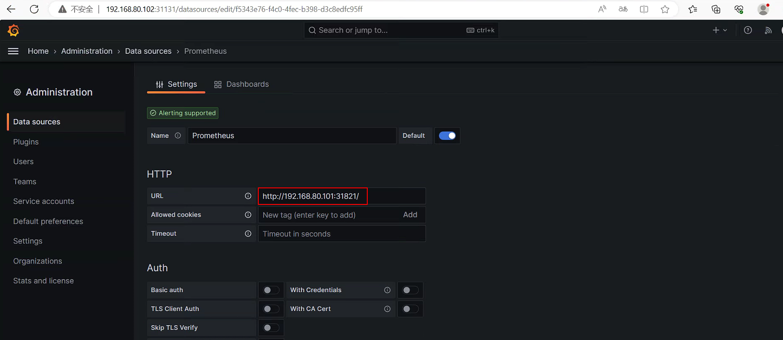This screenshot has height=340, width=783.
Task: Click the HTTP URL input field
Action: tap(342, 196)
